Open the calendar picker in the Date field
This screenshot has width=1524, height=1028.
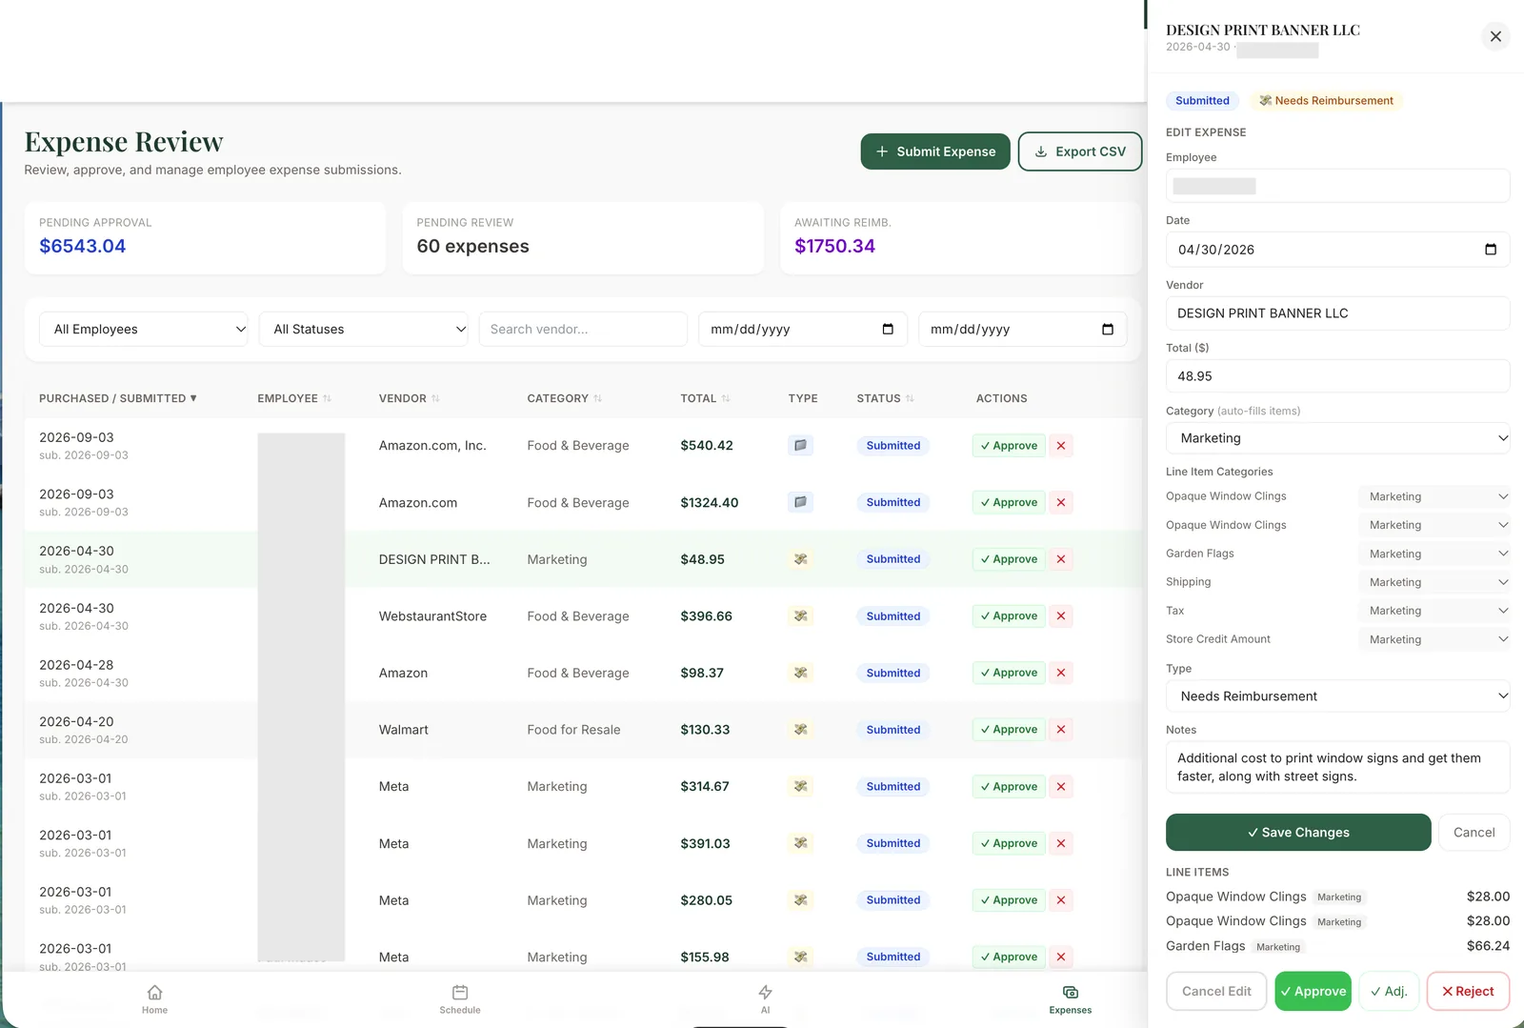pos(1491,250)
